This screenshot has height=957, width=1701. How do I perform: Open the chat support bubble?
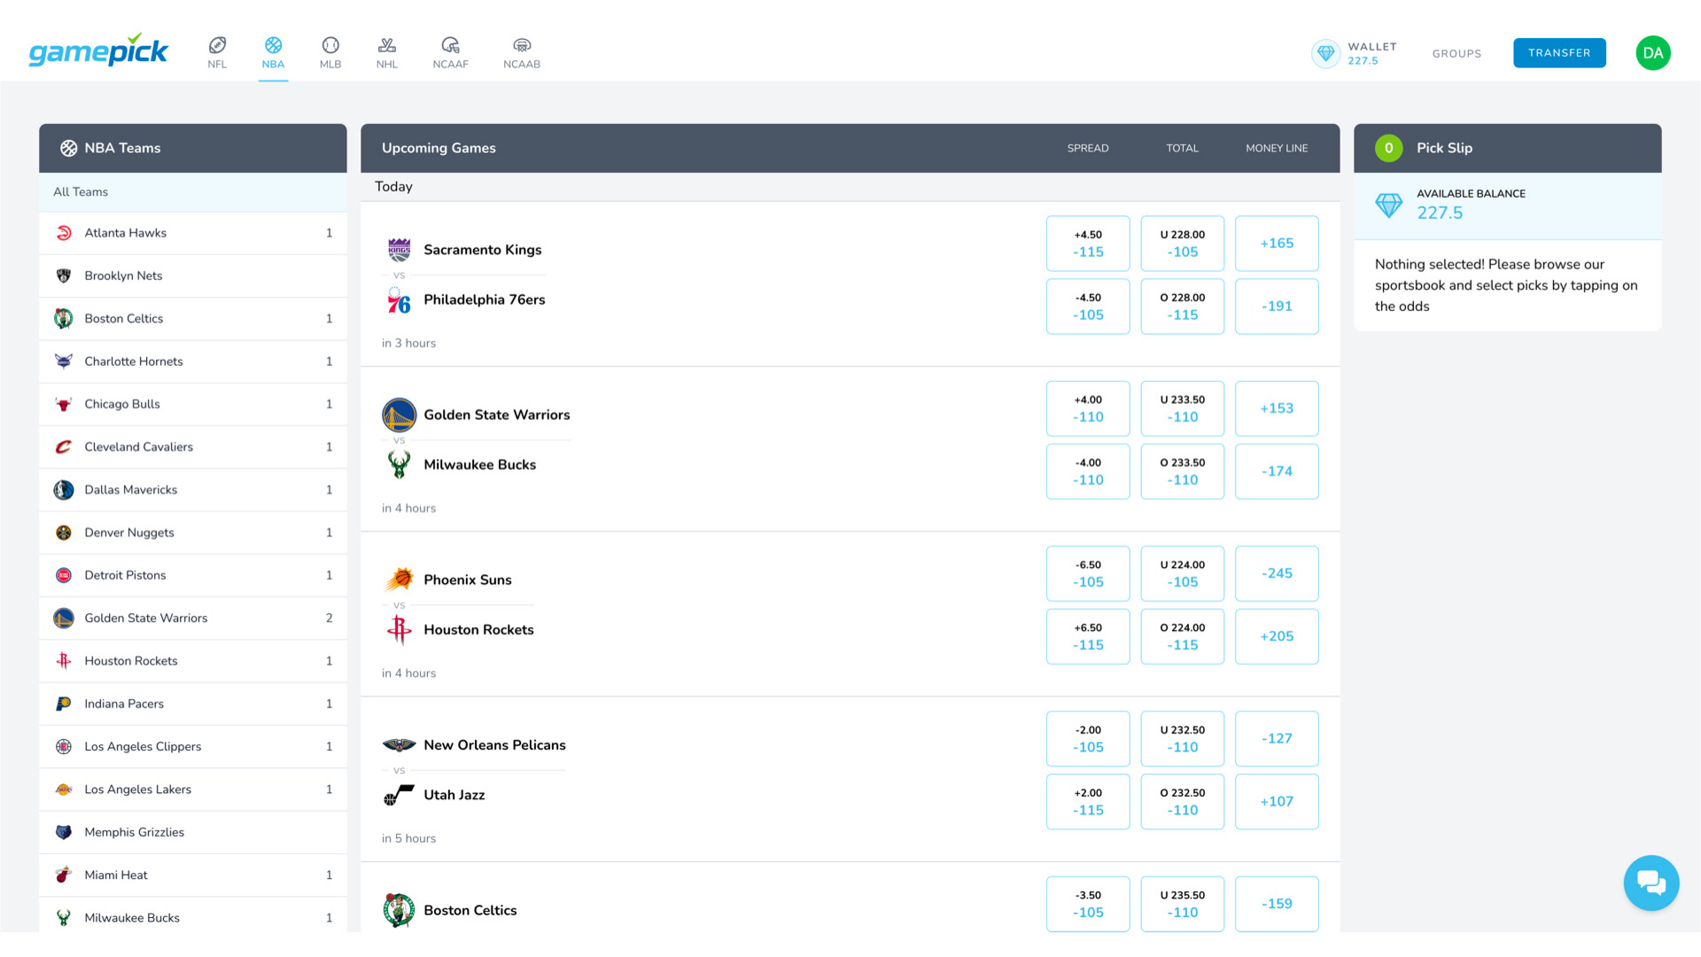[1651, 883]
